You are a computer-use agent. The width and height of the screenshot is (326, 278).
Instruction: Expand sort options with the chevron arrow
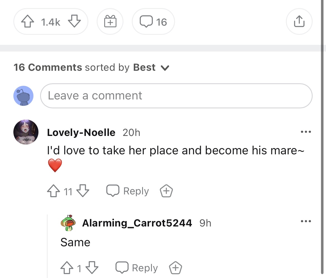[165, 68]
